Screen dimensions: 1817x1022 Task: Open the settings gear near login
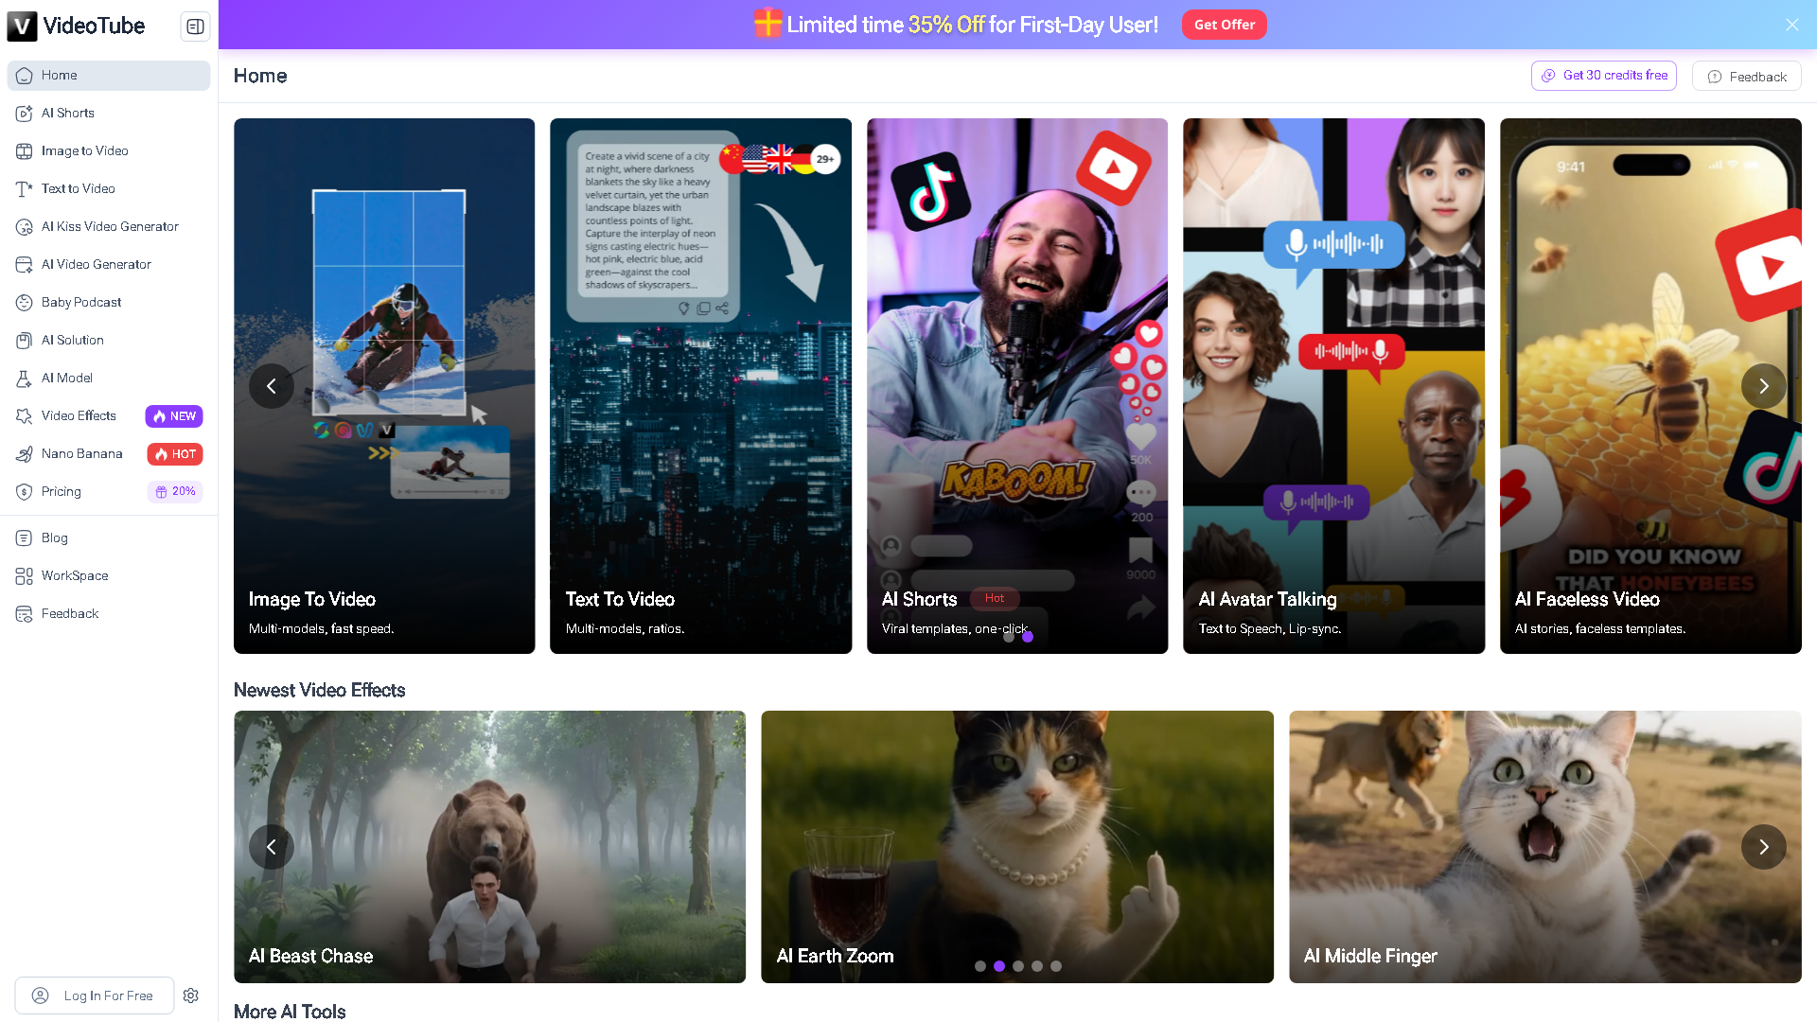191,996
